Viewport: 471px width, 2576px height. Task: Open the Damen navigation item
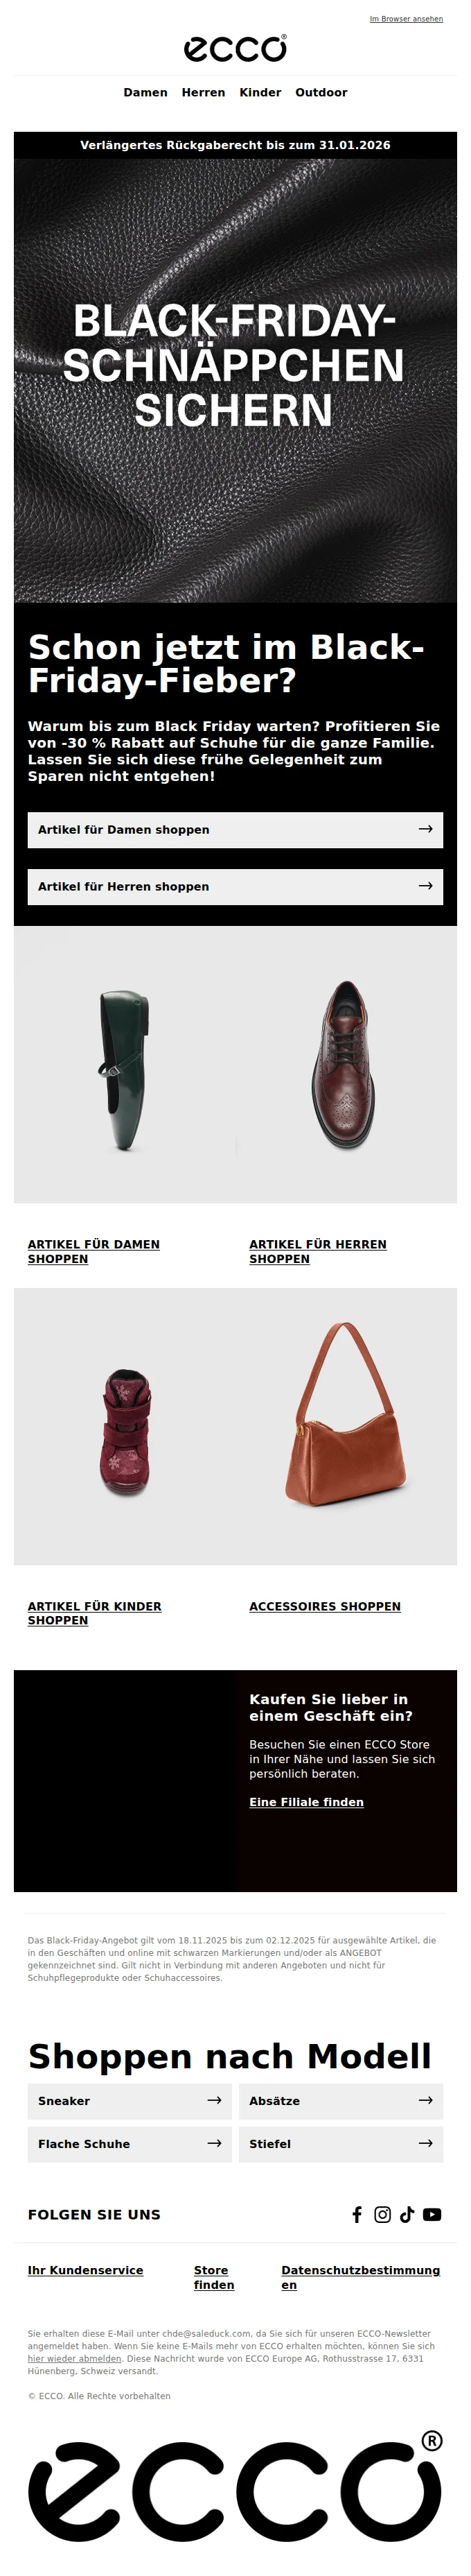coord(145,92)
